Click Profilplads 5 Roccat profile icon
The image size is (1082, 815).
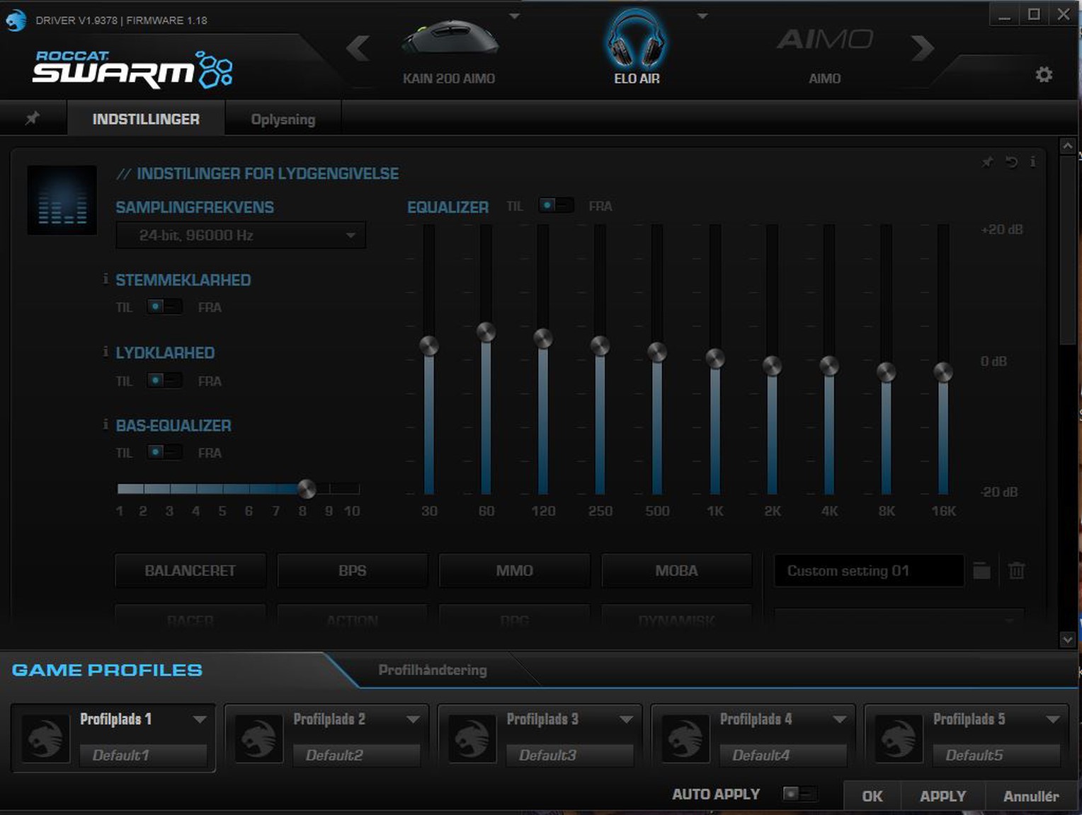point(898,737)
